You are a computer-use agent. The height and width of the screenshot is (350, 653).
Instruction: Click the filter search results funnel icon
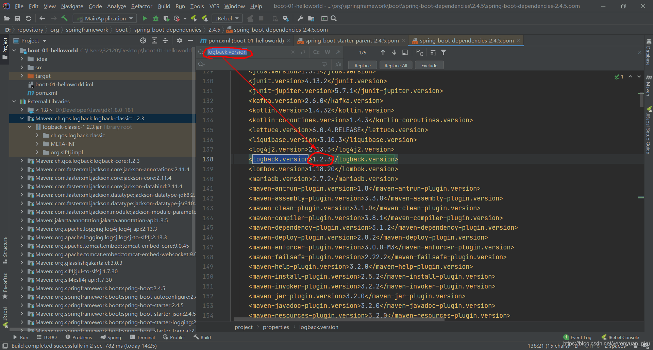443,52
